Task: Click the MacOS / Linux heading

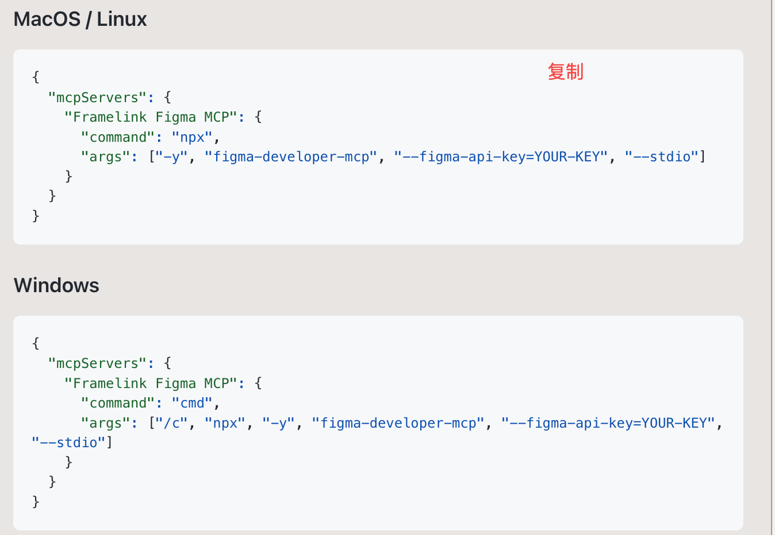Action: [x=80, y=19]
